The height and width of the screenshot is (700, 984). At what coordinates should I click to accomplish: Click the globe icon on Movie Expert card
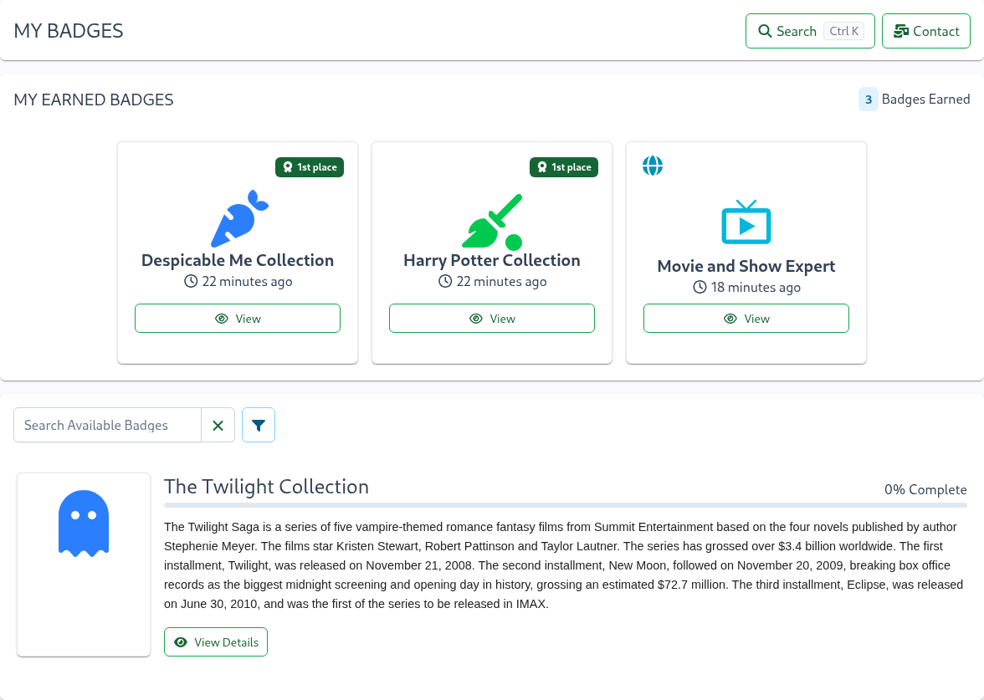pyautogui.click(x=653, y=166)
